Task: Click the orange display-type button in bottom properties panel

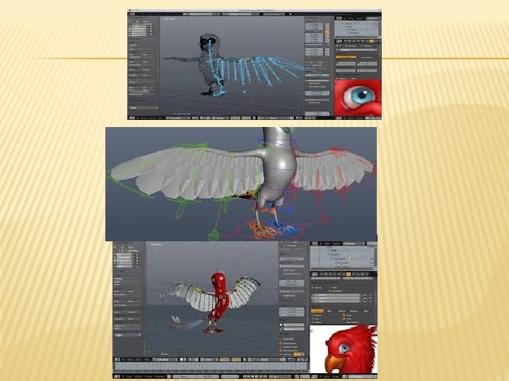Action: (x=317, y=310)
